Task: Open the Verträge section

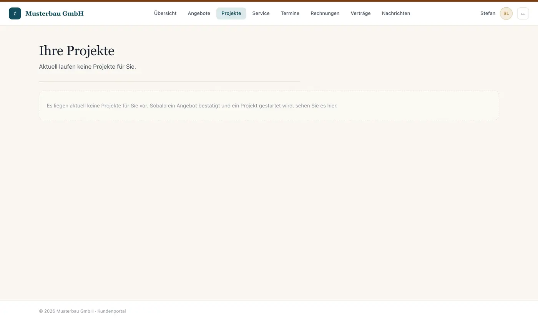Action: 361,13
